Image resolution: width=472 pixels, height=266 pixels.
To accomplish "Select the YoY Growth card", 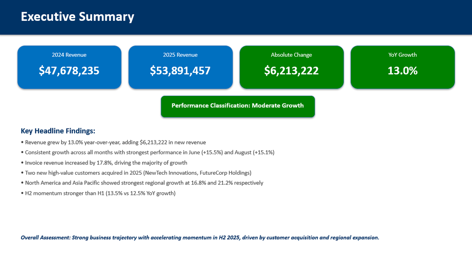I will click(x=403, y=67).
